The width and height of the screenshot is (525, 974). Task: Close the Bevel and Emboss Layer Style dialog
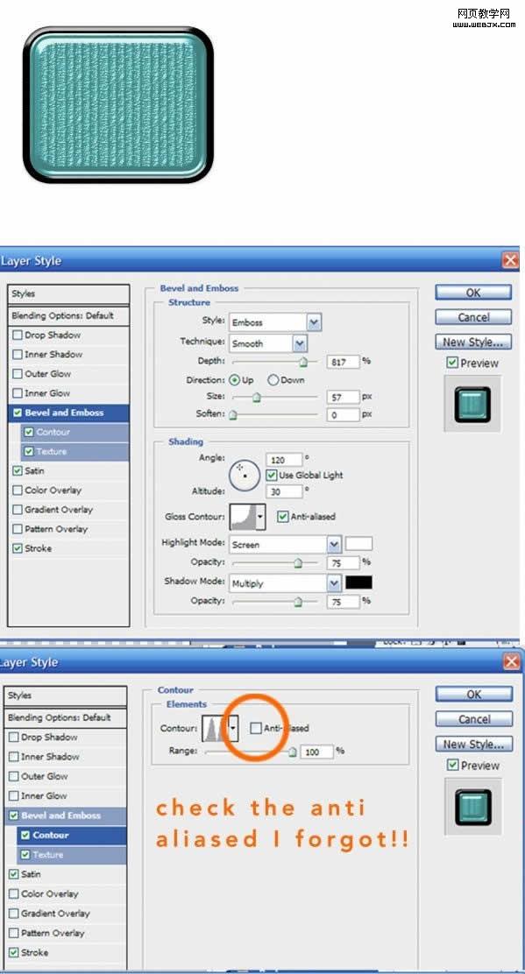pyautogui.click(x=510, y=260)
